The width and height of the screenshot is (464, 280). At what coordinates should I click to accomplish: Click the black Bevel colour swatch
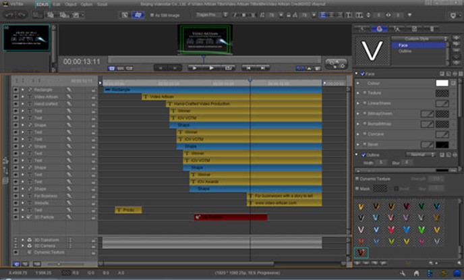[442, 144]
